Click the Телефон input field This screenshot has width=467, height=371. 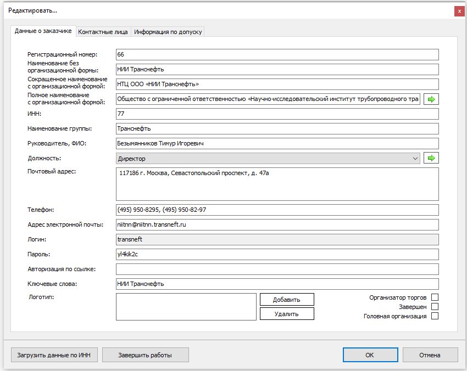click(x=277, y=210)
